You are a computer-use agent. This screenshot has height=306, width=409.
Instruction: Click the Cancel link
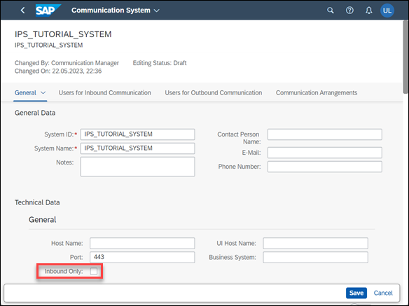point(383,293)
